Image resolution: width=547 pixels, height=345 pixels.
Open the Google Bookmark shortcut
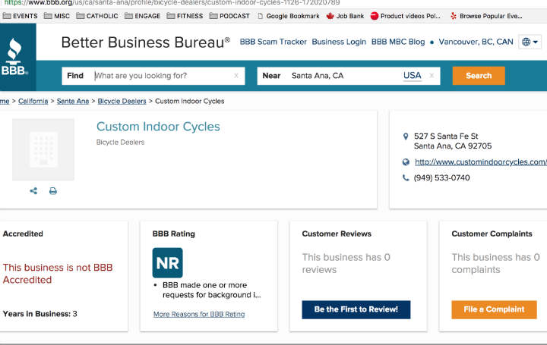288,16
